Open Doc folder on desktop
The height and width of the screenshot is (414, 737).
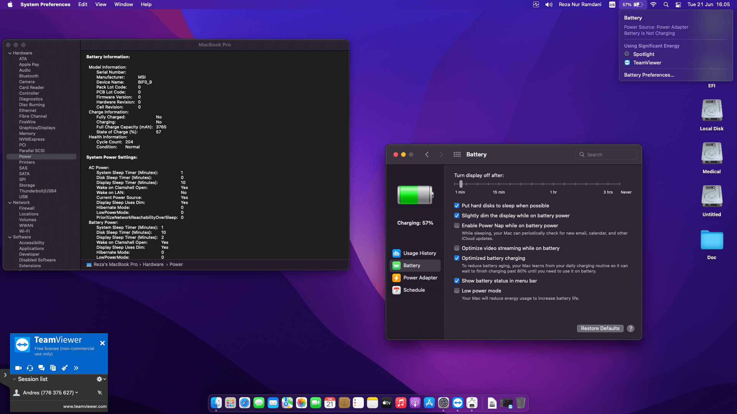click(712, 245)
